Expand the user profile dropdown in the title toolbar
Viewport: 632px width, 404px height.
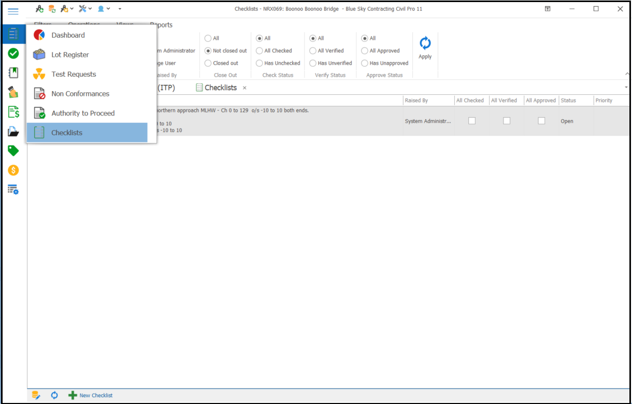point(104,9)
